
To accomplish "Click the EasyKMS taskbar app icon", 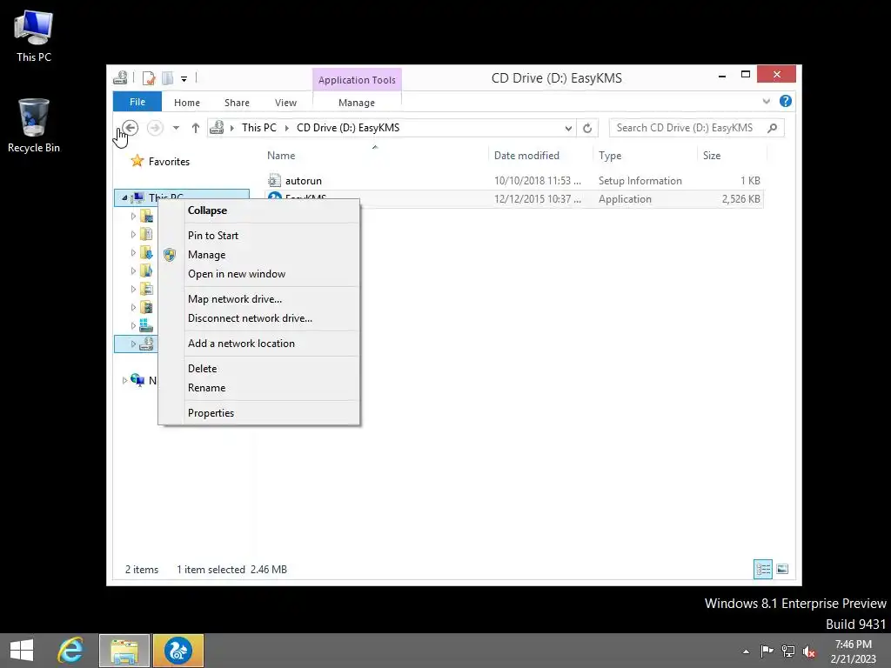I will [x=178, y=651].
